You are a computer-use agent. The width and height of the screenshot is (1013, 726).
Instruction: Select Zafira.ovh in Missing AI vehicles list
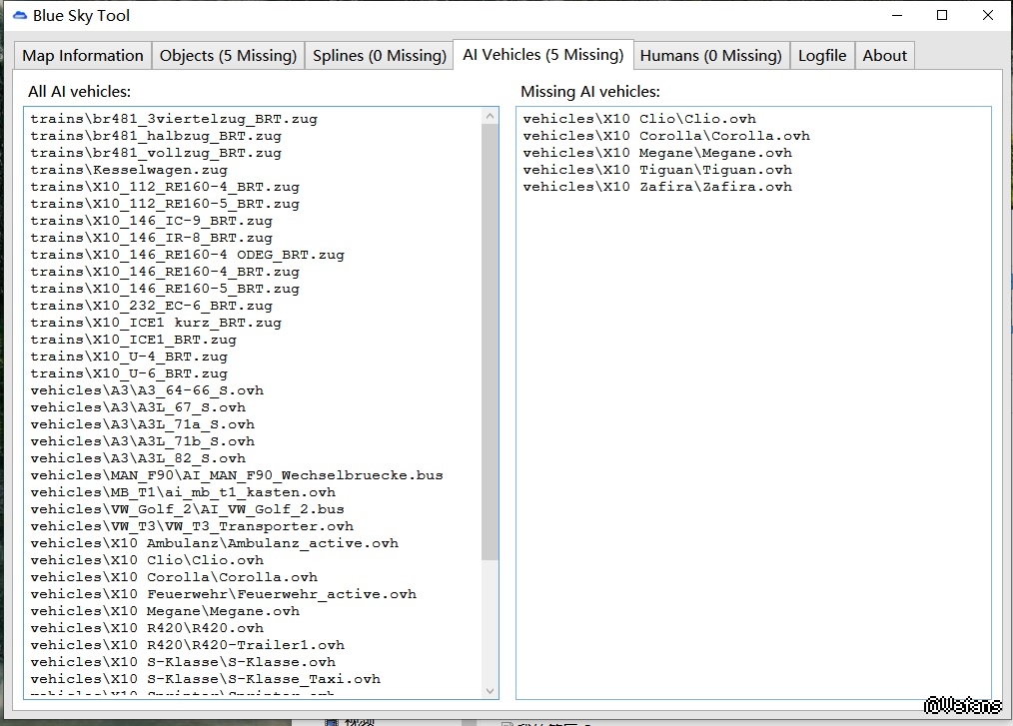click(x=657, y=187)
